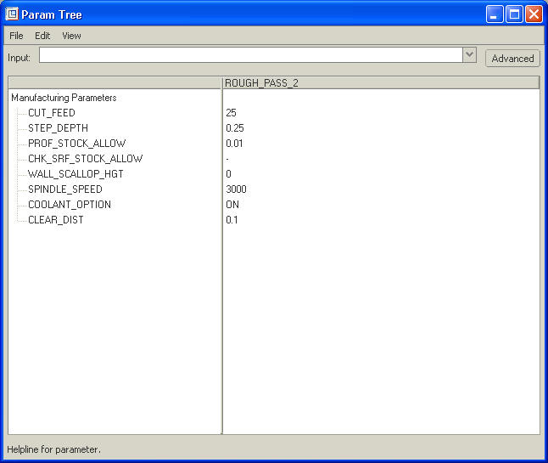Minimize the Param Tree window
Screen dimensions: 548x463
point(495,14)
